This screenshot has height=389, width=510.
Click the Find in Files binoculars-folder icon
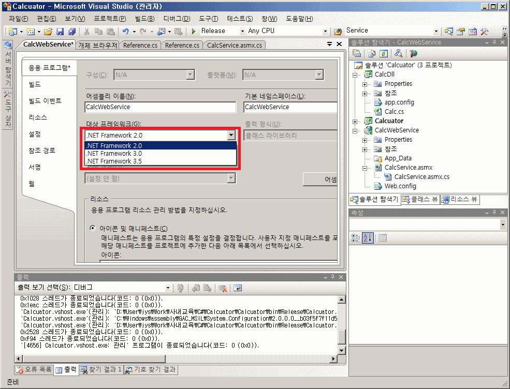point(338,31)
